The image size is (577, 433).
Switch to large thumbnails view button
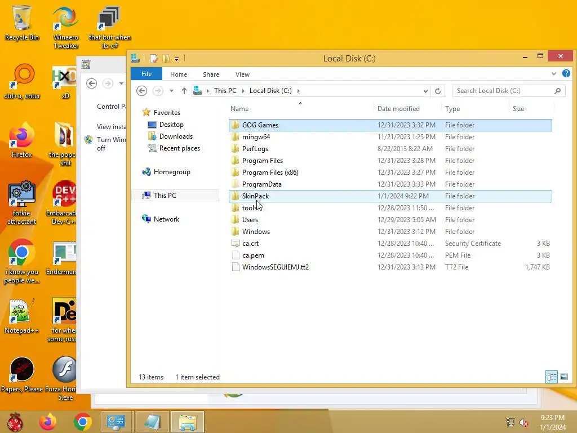(x=563, y=377)
